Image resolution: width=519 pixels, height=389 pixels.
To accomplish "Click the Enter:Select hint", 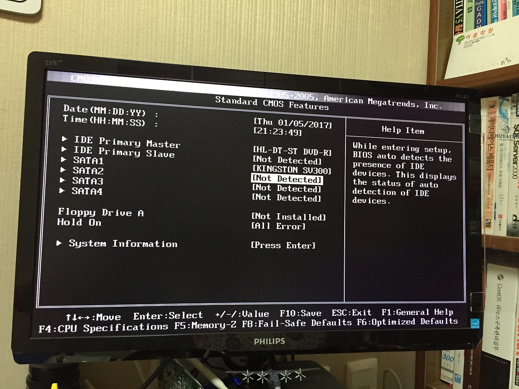I will tap(168, 316).
